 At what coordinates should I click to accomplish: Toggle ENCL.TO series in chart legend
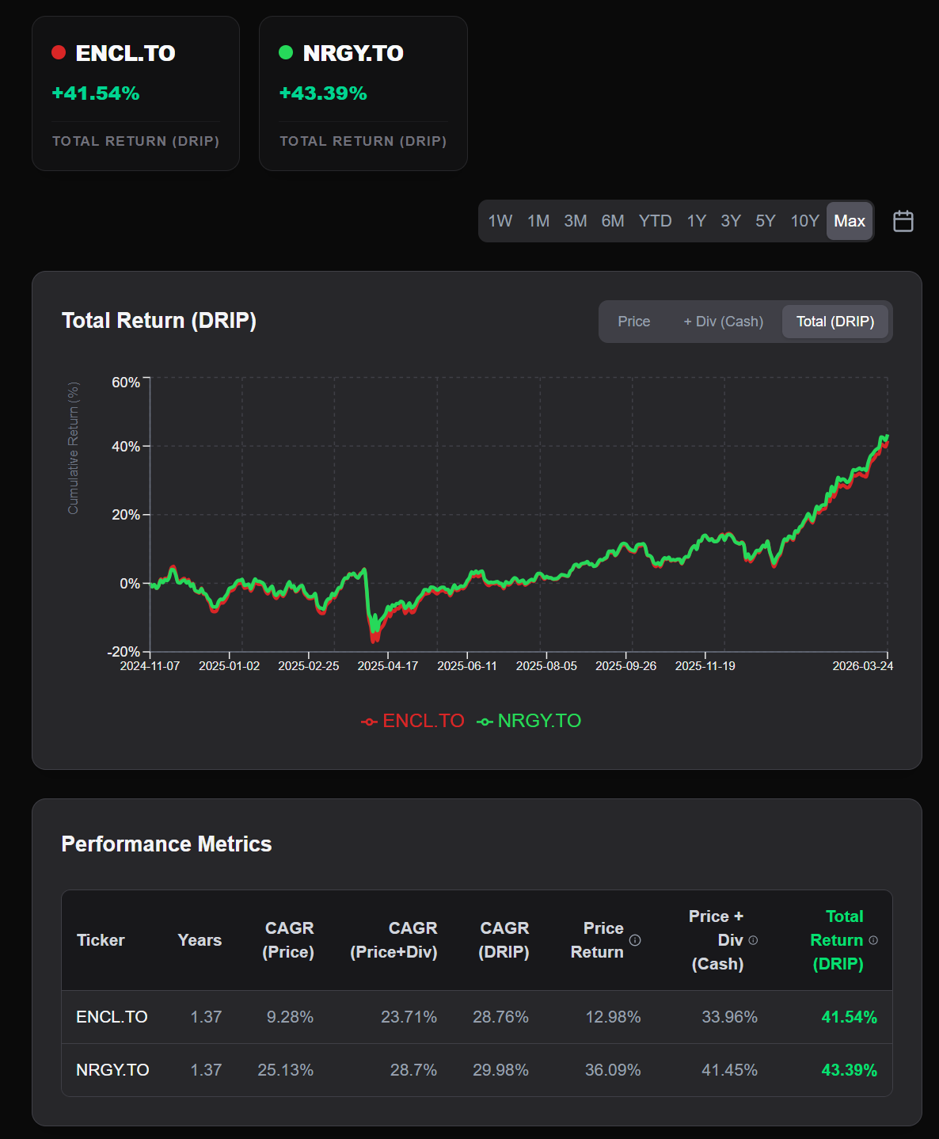[x=412, y=721]
